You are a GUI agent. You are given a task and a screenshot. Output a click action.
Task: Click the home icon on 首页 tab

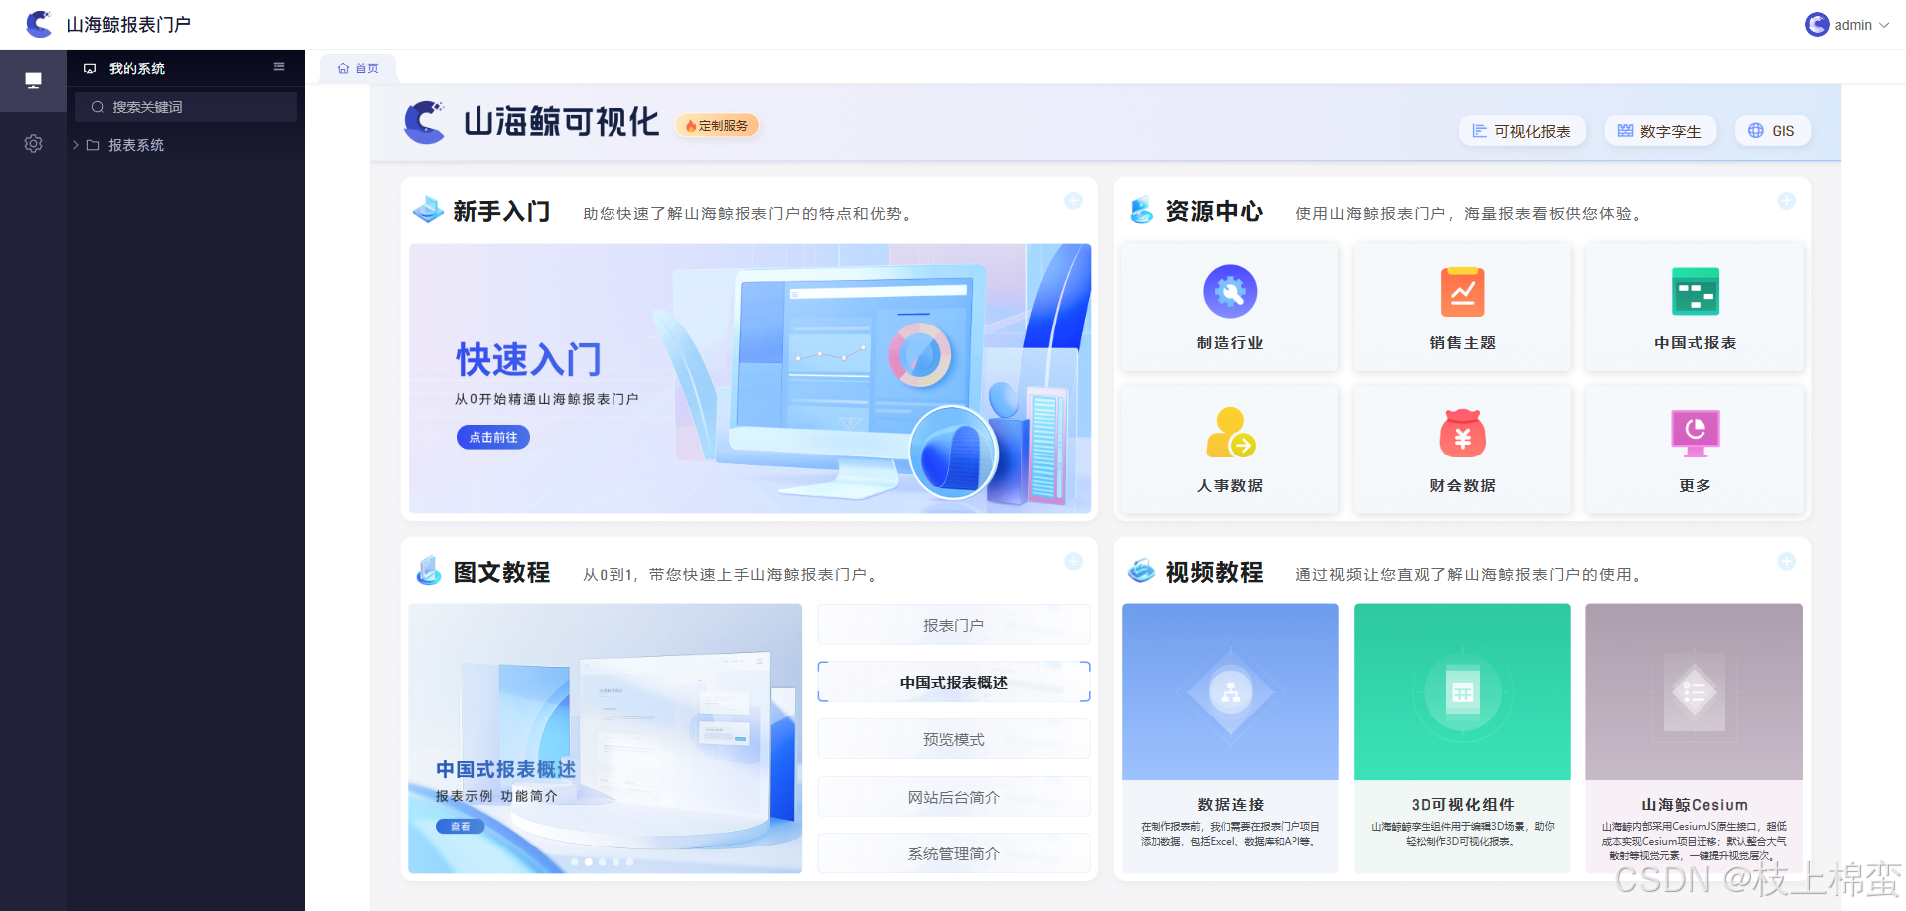[343, 68]
